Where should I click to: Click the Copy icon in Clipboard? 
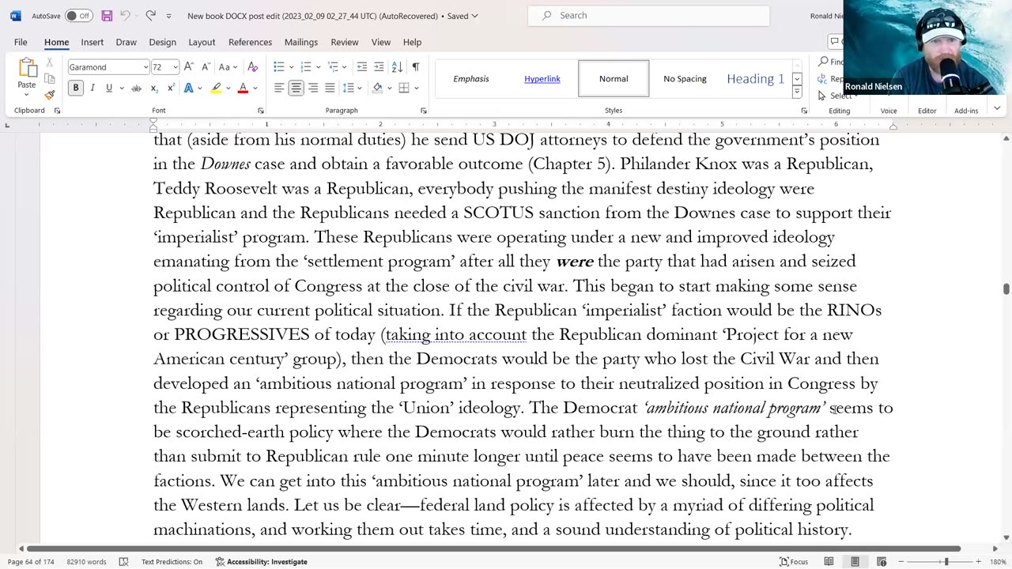click(x=49, y=78)
